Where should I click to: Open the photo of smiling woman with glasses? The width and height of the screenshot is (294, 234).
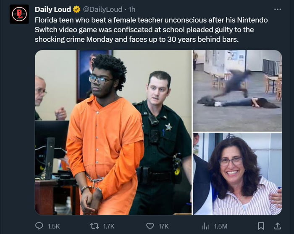237,174
